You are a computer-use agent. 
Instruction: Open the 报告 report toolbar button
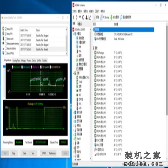[96, 17]
